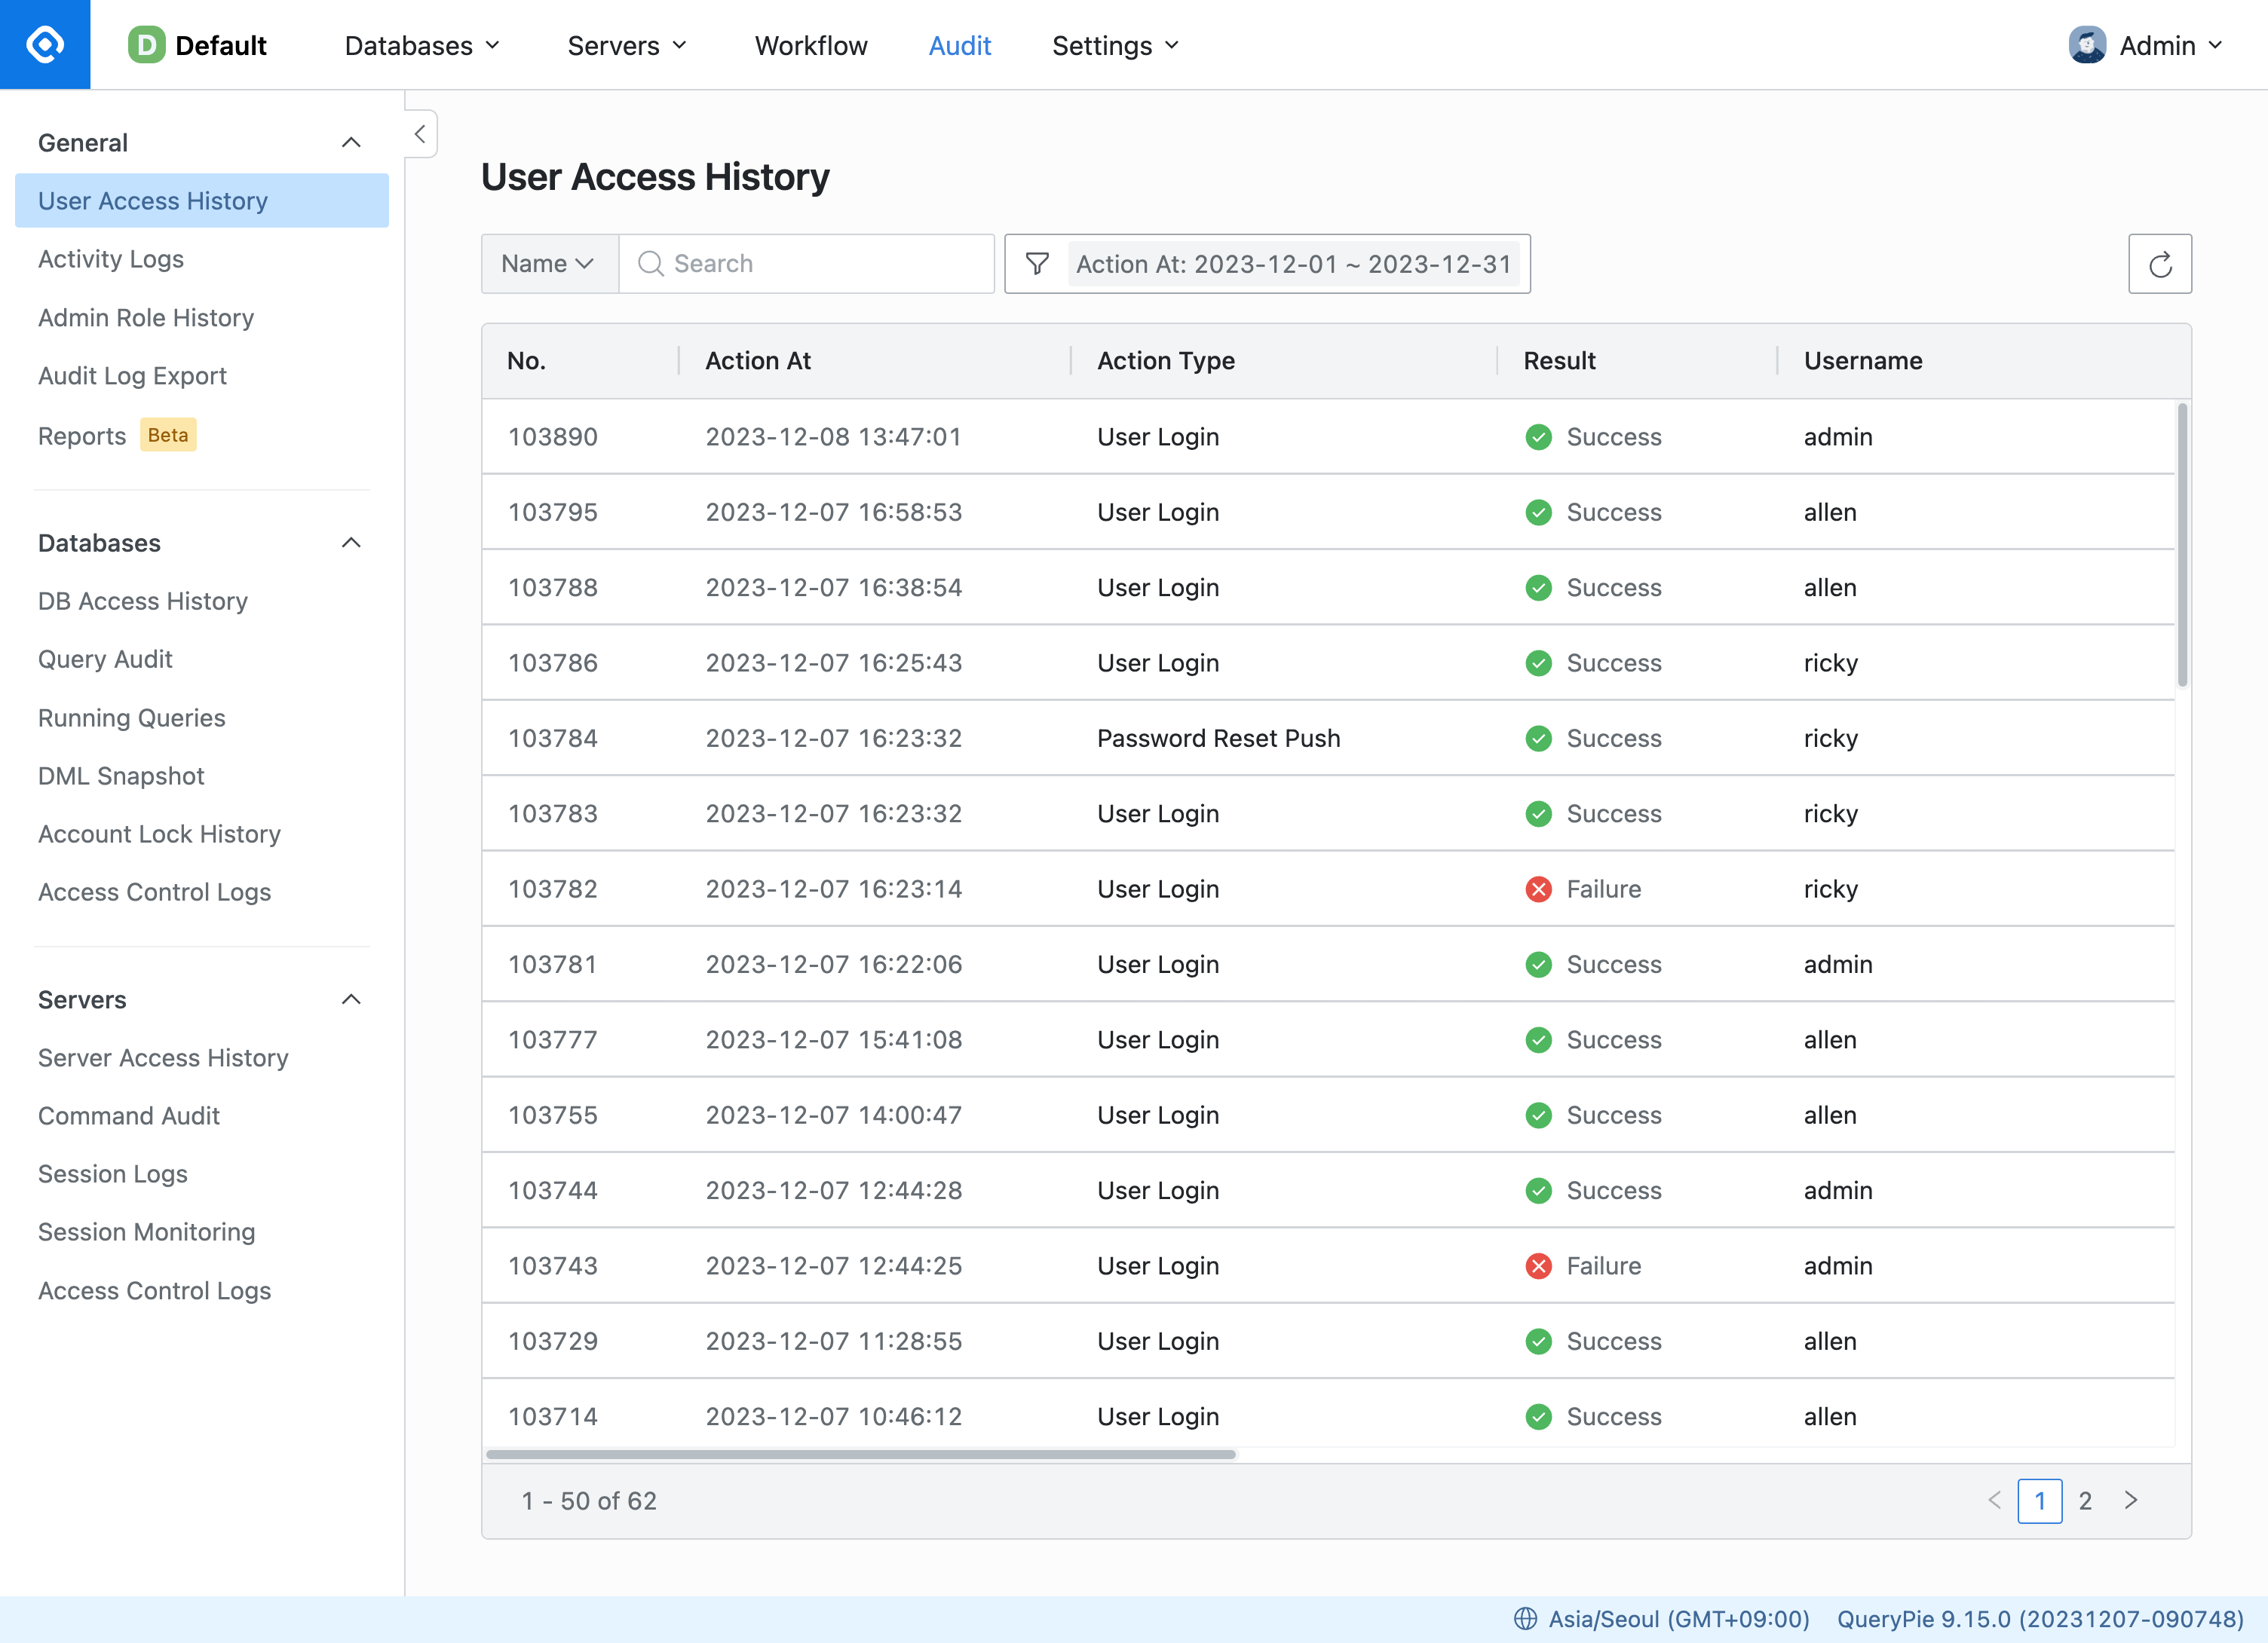Click the Username column header
This screenshot has height=1643, width=2268.
point(1863,361)
